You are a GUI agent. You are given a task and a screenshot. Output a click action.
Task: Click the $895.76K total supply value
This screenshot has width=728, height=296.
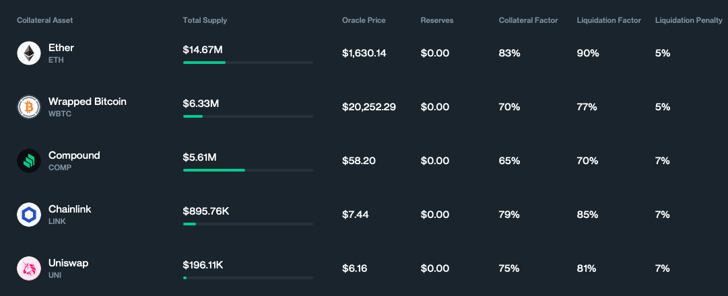(206, 211)
